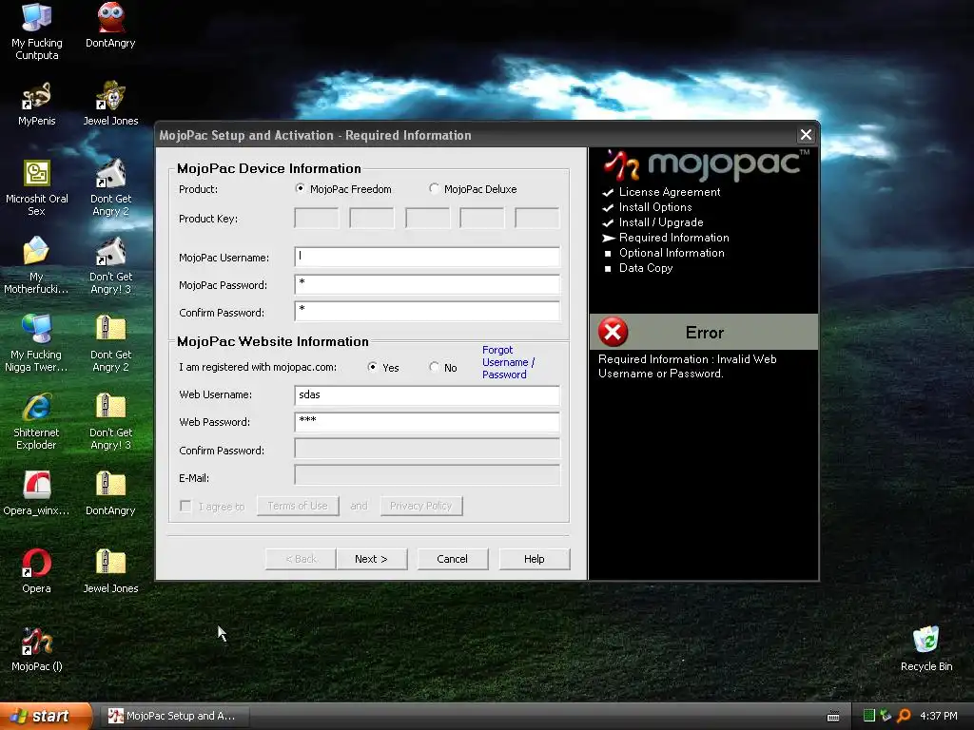974x730 pixels.
Task: Open the raccoon shortcut icon beside Jewel Jones
Action: coord(37,96)
